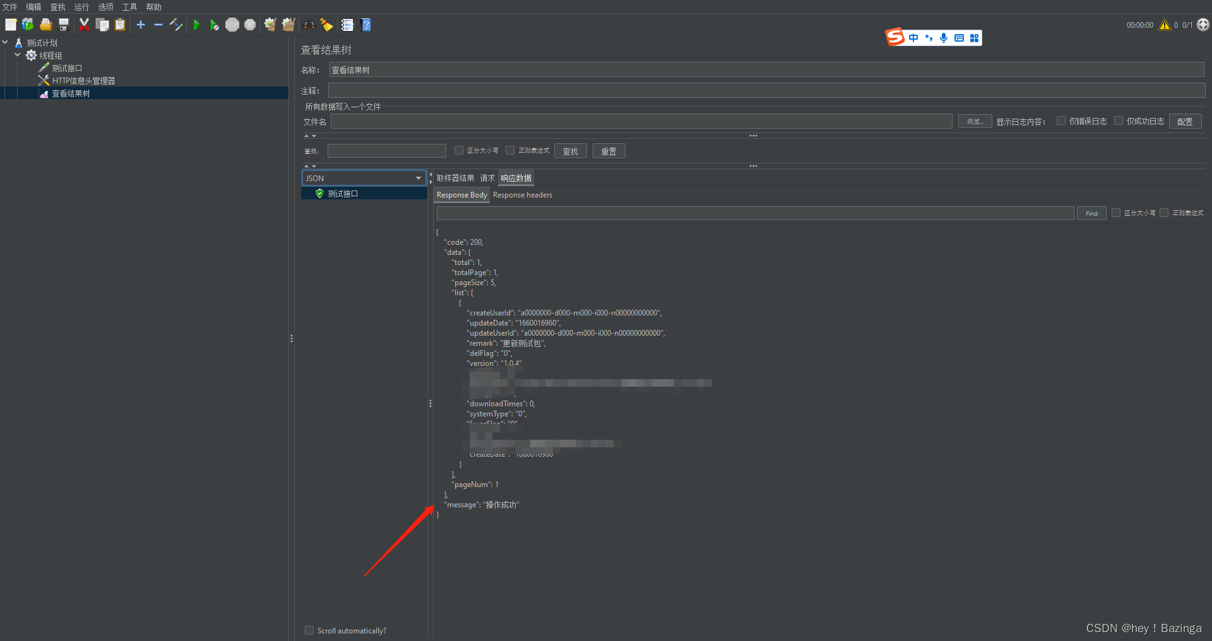Click the yellow warning triangle log icon
The width and height of the screenshot is (1212, 641).
(x=1165, y=25)
